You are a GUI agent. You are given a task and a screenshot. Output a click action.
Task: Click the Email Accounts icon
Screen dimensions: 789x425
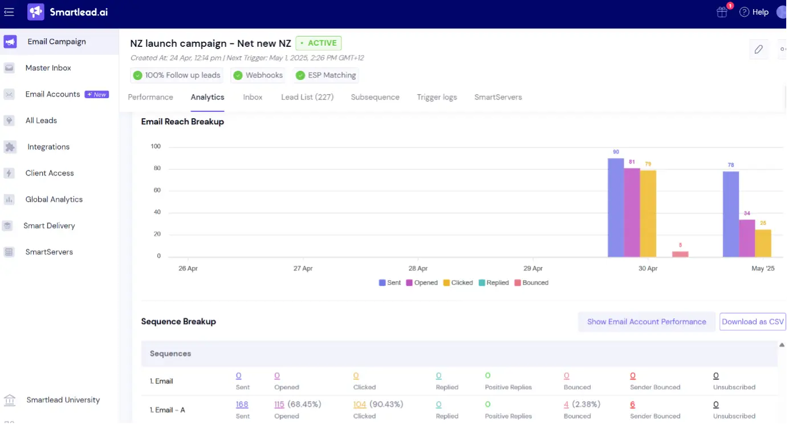pos(9,94)
